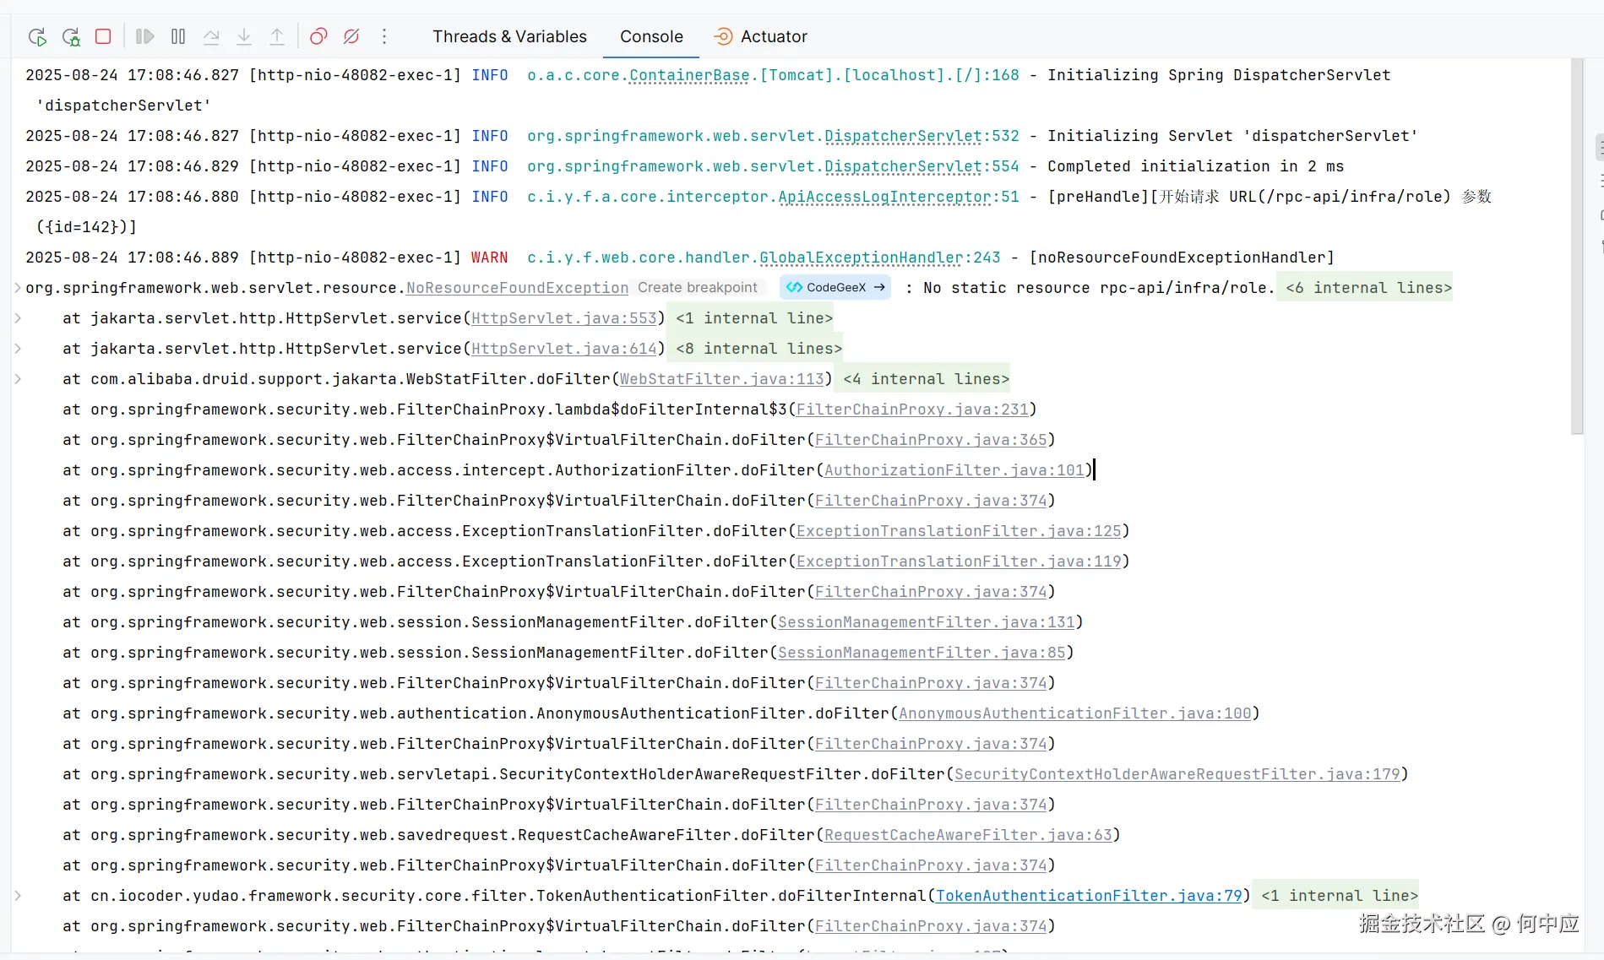
Task: Open the NoResourceFoundException class link
Action: pyautogui.click(x=517, y=288)
